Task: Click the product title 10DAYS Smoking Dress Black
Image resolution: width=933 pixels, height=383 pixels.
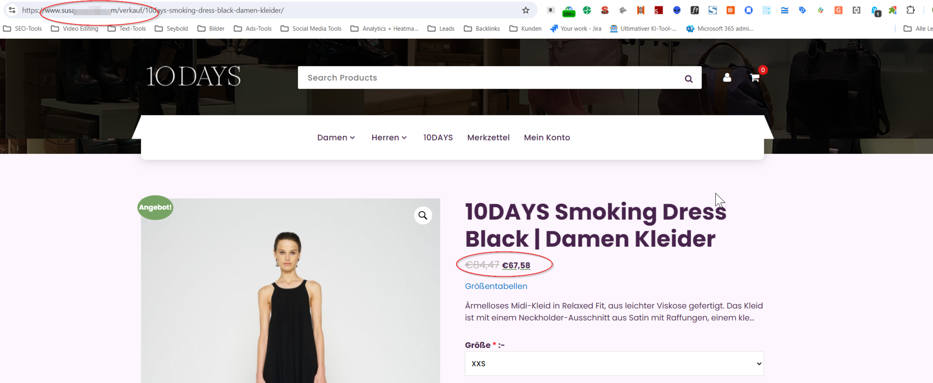Action: (x=596, y=225)
